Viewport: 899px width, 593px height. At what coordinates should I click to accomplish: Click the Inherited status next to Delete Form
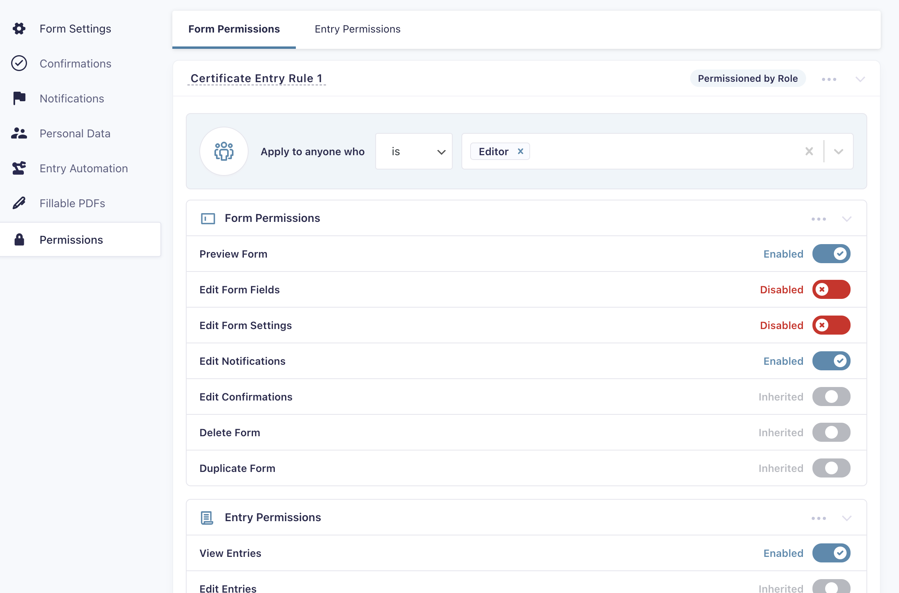point(781,433)
